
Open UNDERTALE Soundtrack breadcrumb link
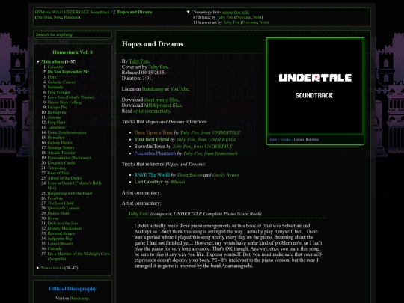click(x=87, y=12)
